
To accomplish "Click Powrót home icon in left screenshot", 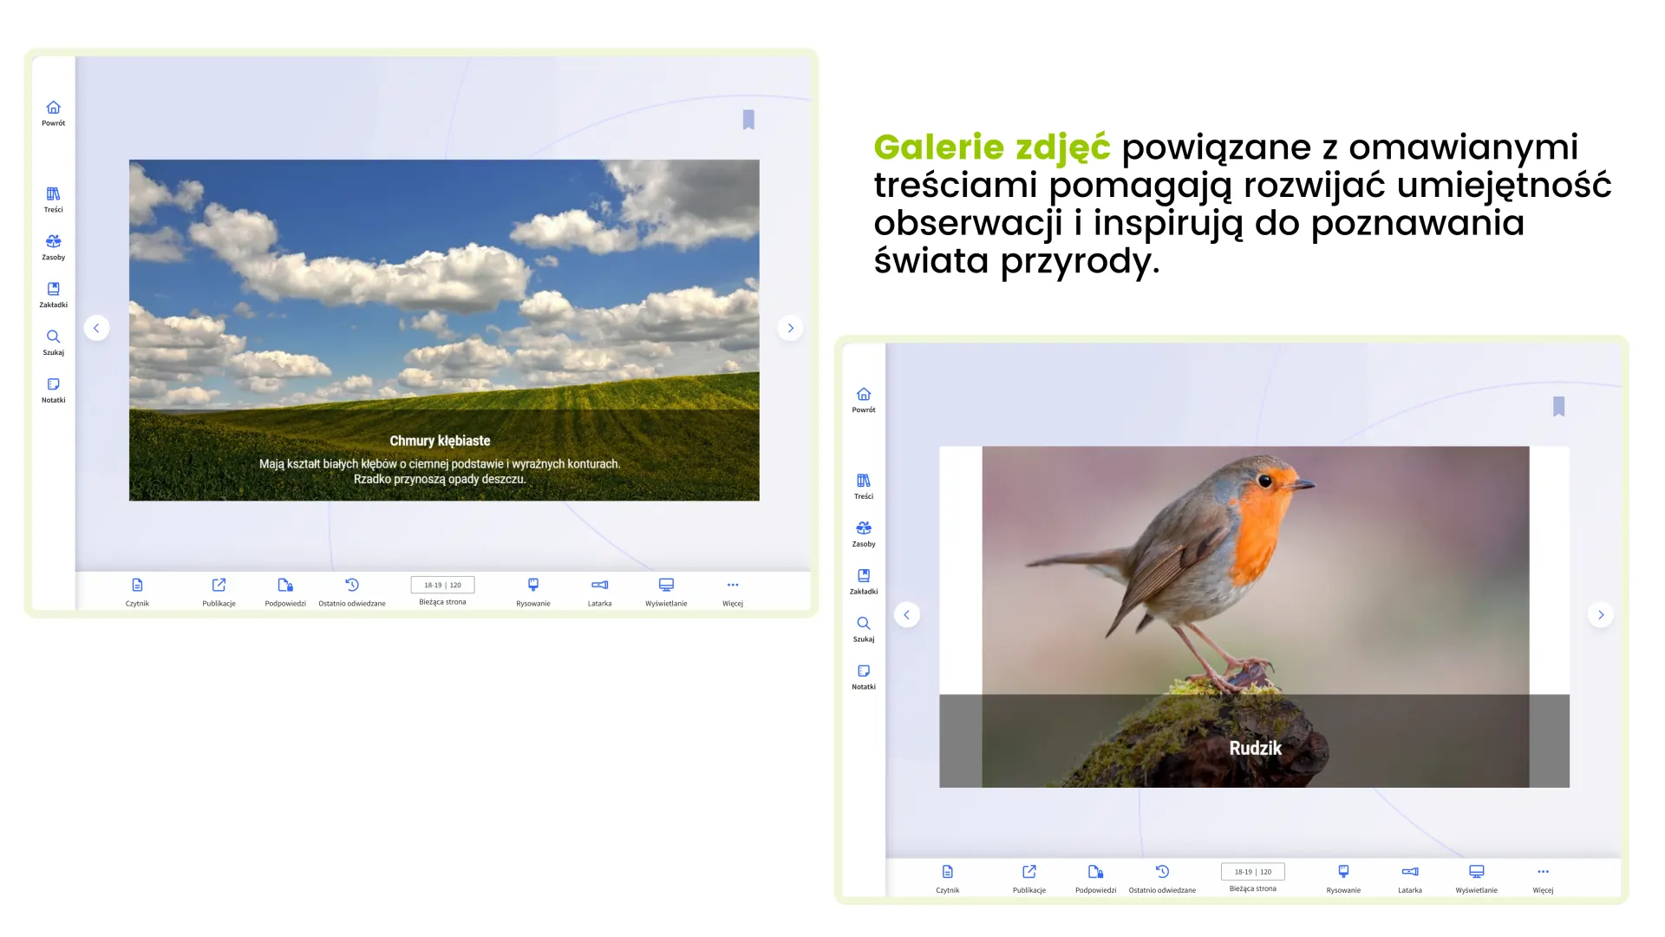I will click(53, 108).
